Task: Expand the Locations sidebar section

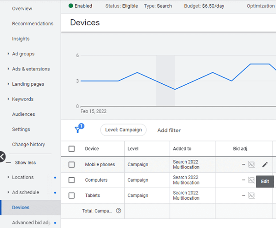Action: (x=22, y=177)
